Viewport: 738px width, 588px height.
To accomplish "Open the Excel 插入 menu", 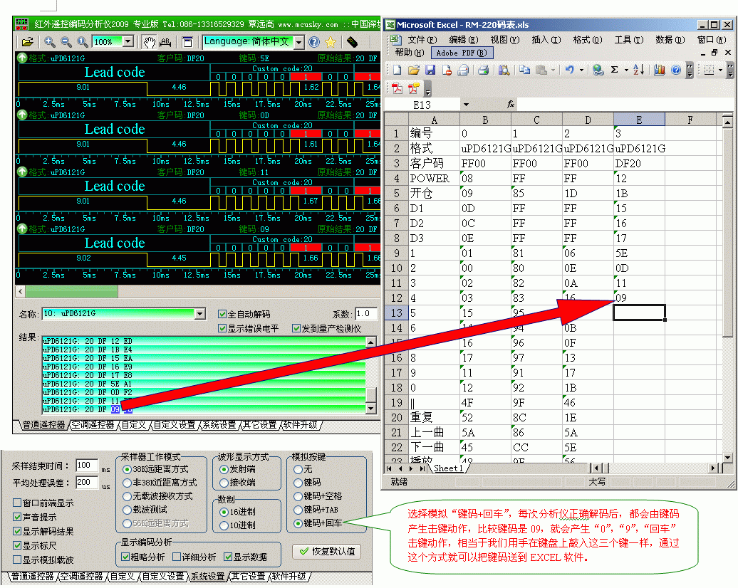I will coord(545,40).
